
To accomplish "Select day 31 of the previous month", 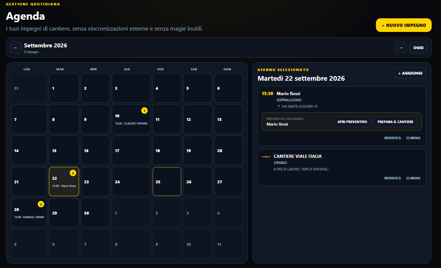I will pyautogui.click(x=29, y=88).
